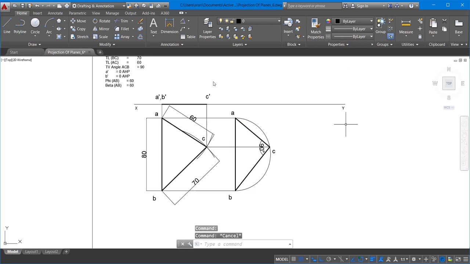Switch to the Annotate ribbon tab

point(55,13)
